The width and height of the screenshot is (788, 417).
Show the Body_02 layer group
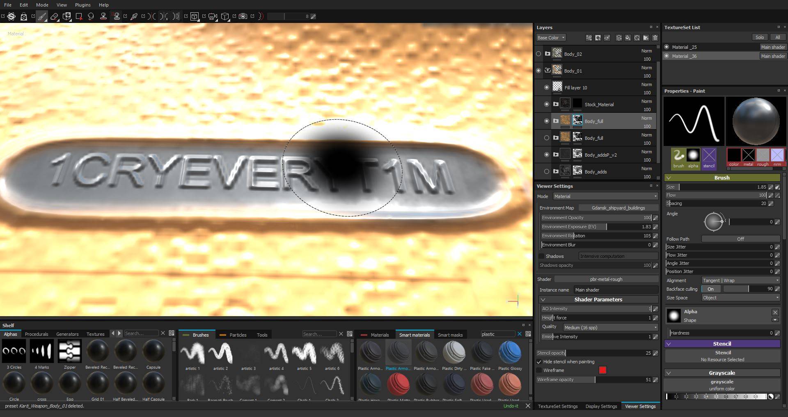click(x=538, y=54)
